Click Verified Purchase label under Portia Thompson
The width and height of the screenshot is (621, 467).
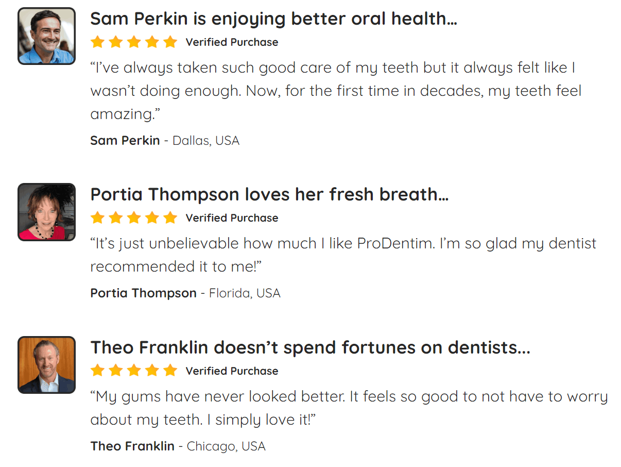232,218
